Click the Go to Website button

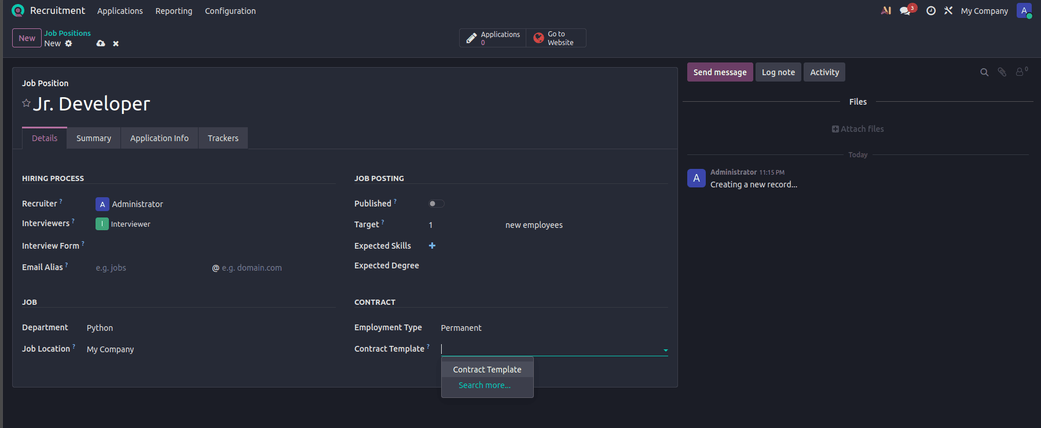click(556, 38)
